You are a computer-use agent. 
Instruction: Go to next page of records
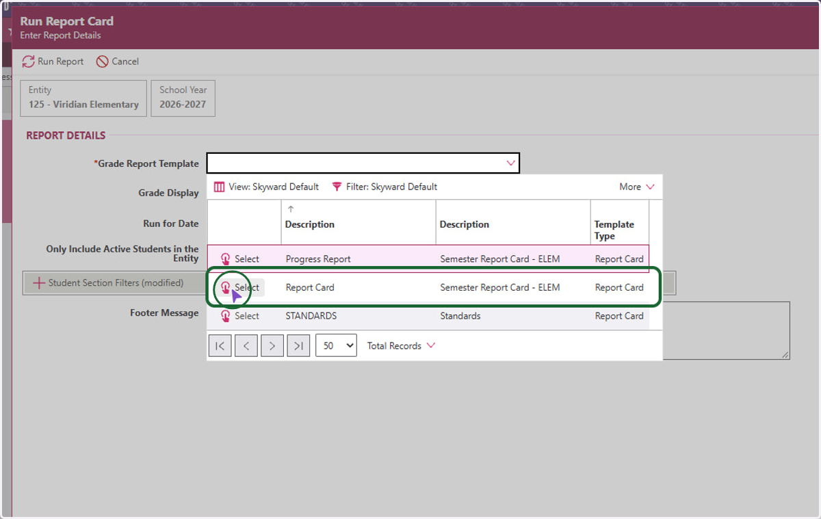pos(272,346)
